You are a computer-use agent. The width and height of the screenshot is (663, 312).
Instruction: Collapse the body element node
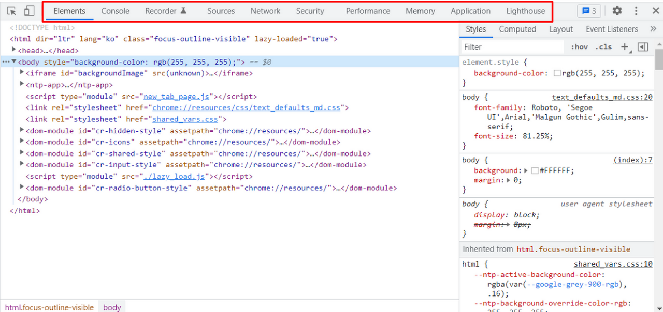(15, 61)
